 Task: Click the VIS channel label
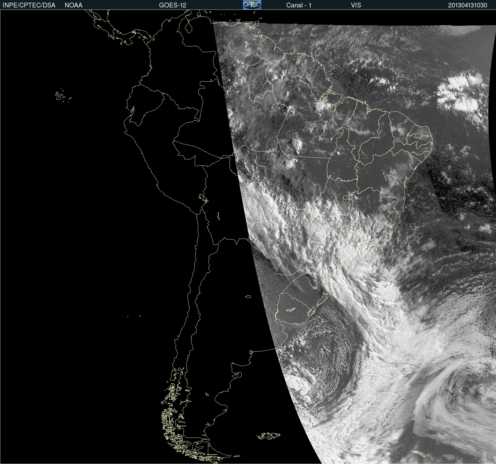356,5
